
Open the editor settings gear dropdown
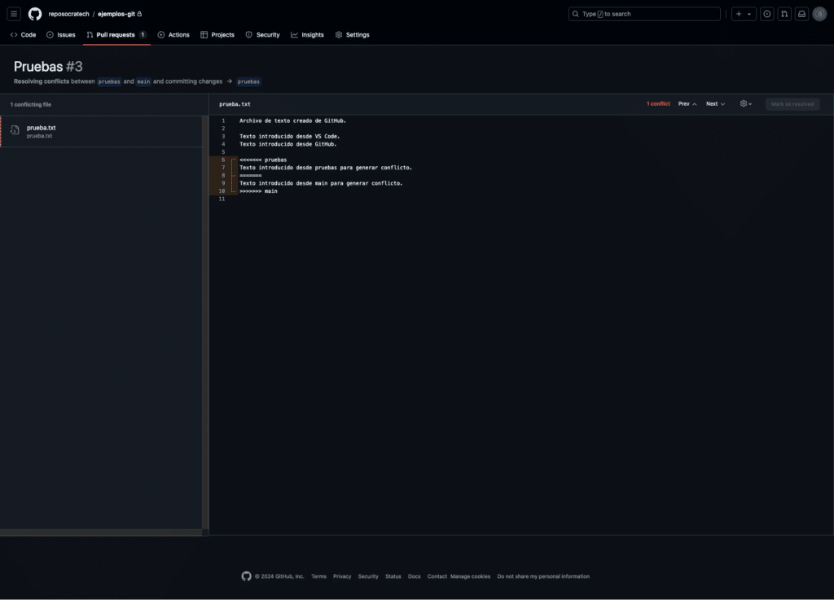point(746,103)
